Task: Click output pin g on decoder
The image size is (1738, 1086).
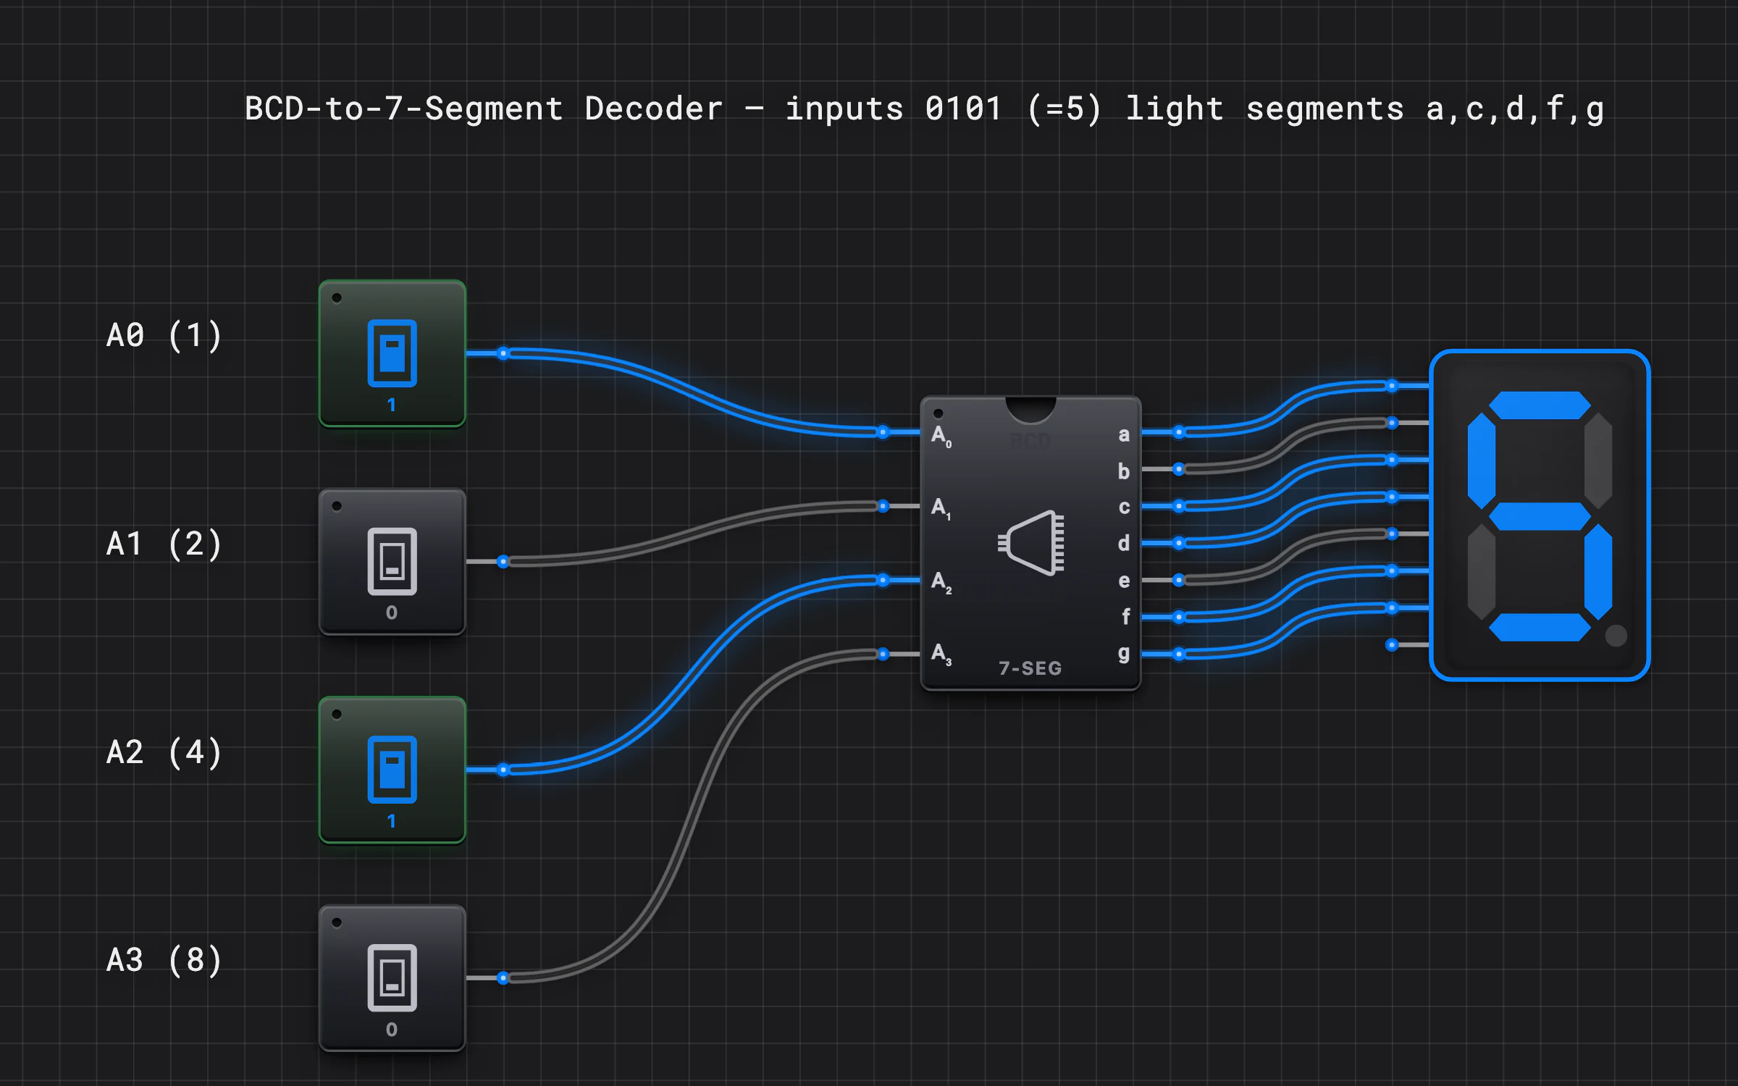Action: 1179,654
